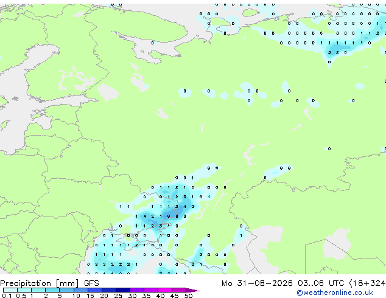Pick the 40–45 mm magenta swatch
This screenshot has width=386, height=298.
tap(165, 290)
